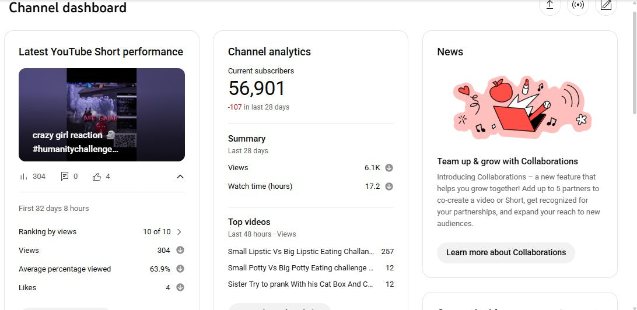The width and height of the screenshot is (637, 310).
Task: Open the crazy girl reaction Short thumbnail
Action: 101,115
